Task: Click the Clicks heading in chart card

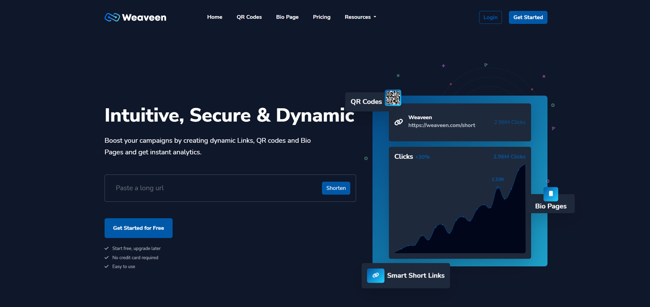Action: tap(404, 157)
